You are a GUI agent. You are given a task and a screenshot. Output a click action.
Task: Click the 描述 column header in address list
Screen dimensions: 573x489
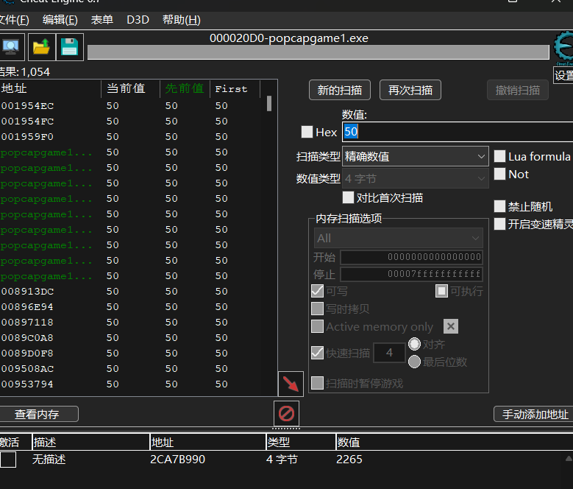(91, 443)
